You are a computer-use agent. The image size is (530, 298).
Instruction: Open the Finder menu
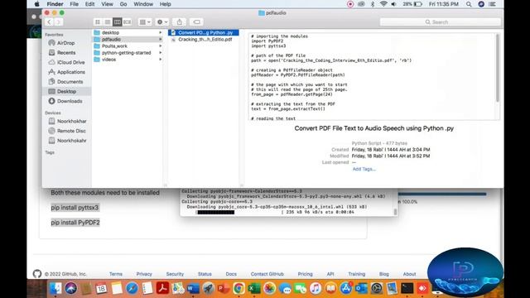(55, 4)
